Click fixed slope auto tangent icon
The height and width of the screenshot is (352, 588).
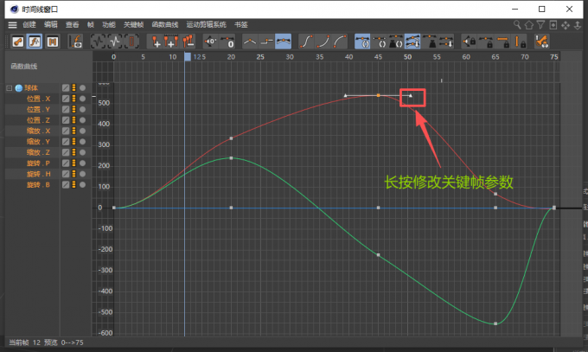pyautogui.click(x=379, y=42)
